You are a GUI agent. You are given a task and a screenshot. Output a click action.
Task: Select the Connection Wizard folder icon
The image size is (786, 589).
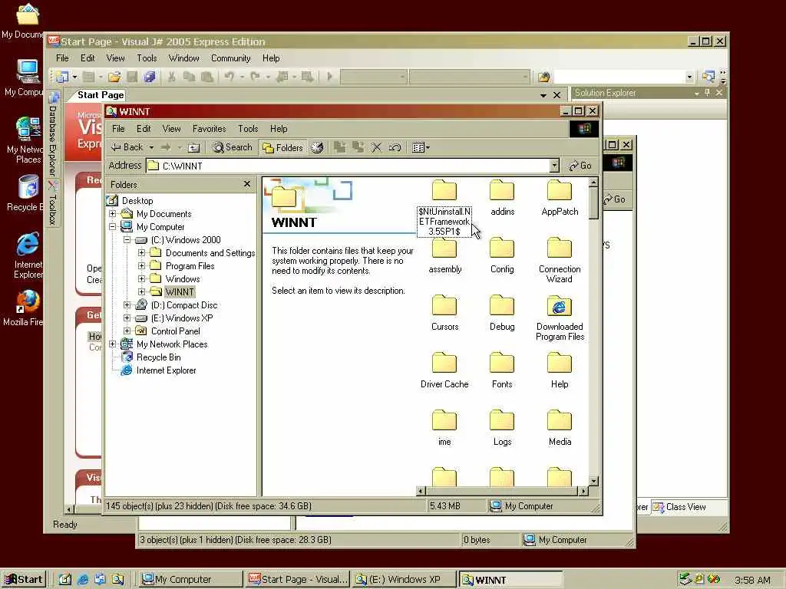coord(560,248)
